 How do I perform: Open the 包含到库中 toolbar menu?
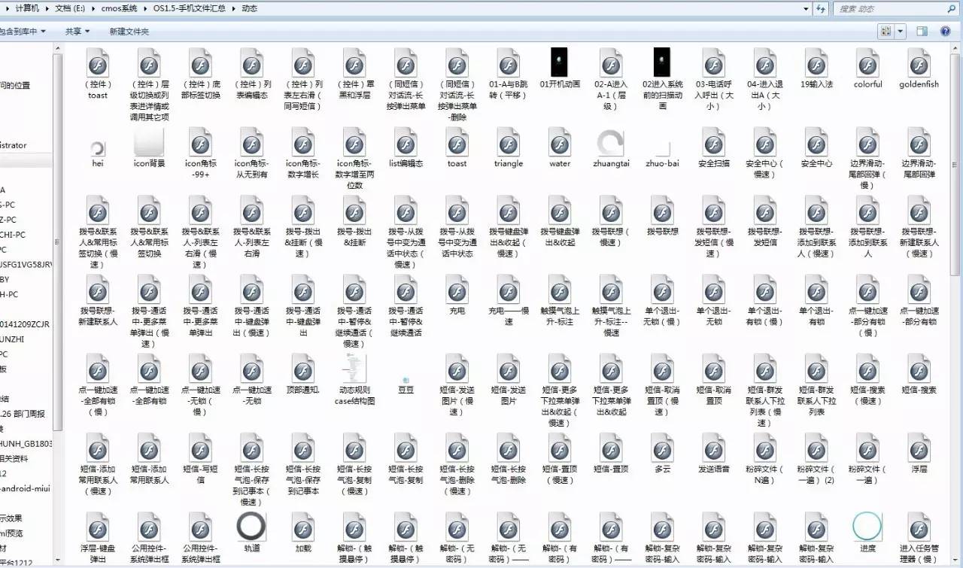tap(23, 32)
